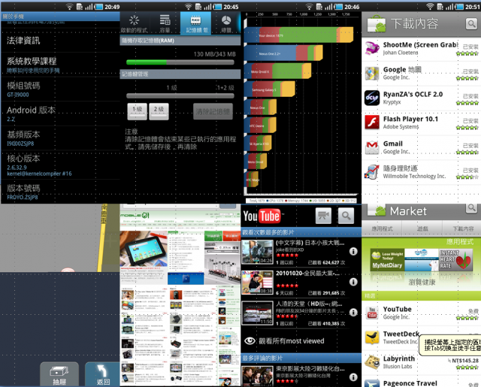Click the YouTube search magnifier icon

[346, 216]
